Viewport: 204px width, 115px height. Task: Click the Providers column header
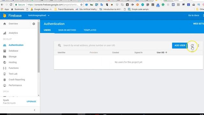click(x=94, y=52)
